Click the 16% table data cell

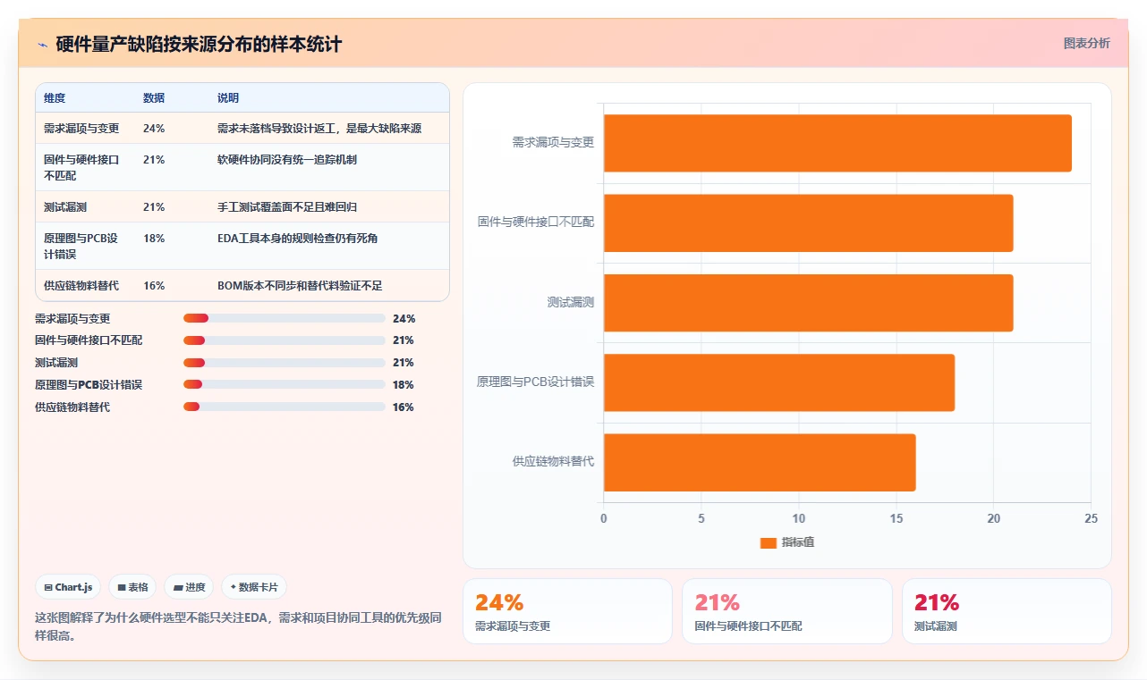(x=154, y=286)
